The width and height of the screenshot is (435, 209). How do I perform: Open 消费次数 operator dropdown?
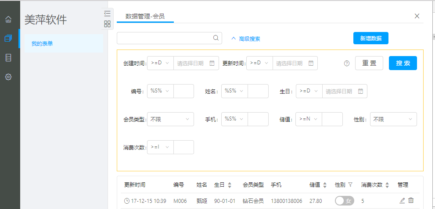[x=160, y=147]
